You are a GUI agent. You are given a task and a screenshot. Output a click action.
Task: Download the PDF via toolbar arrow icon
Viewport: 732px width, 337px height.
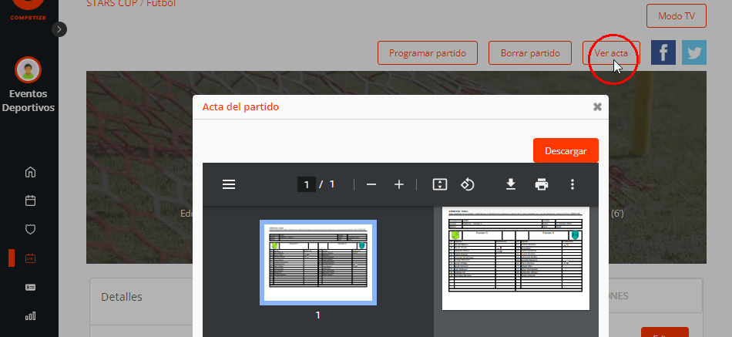(x=511, y=184)
